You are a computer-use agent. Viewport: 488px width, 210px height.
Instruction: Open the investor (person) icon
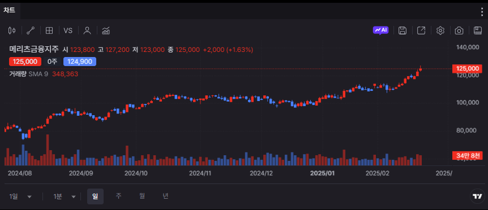87,30
